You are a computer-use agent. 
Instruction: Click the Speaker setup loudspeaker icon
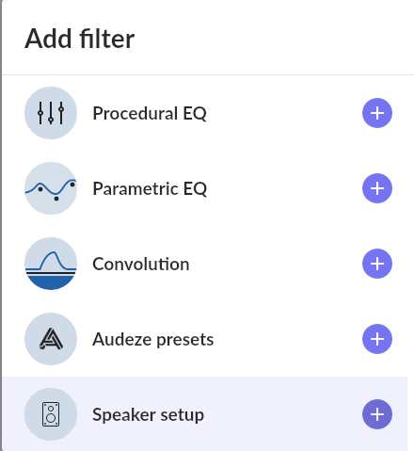click(x=51, y=414)
